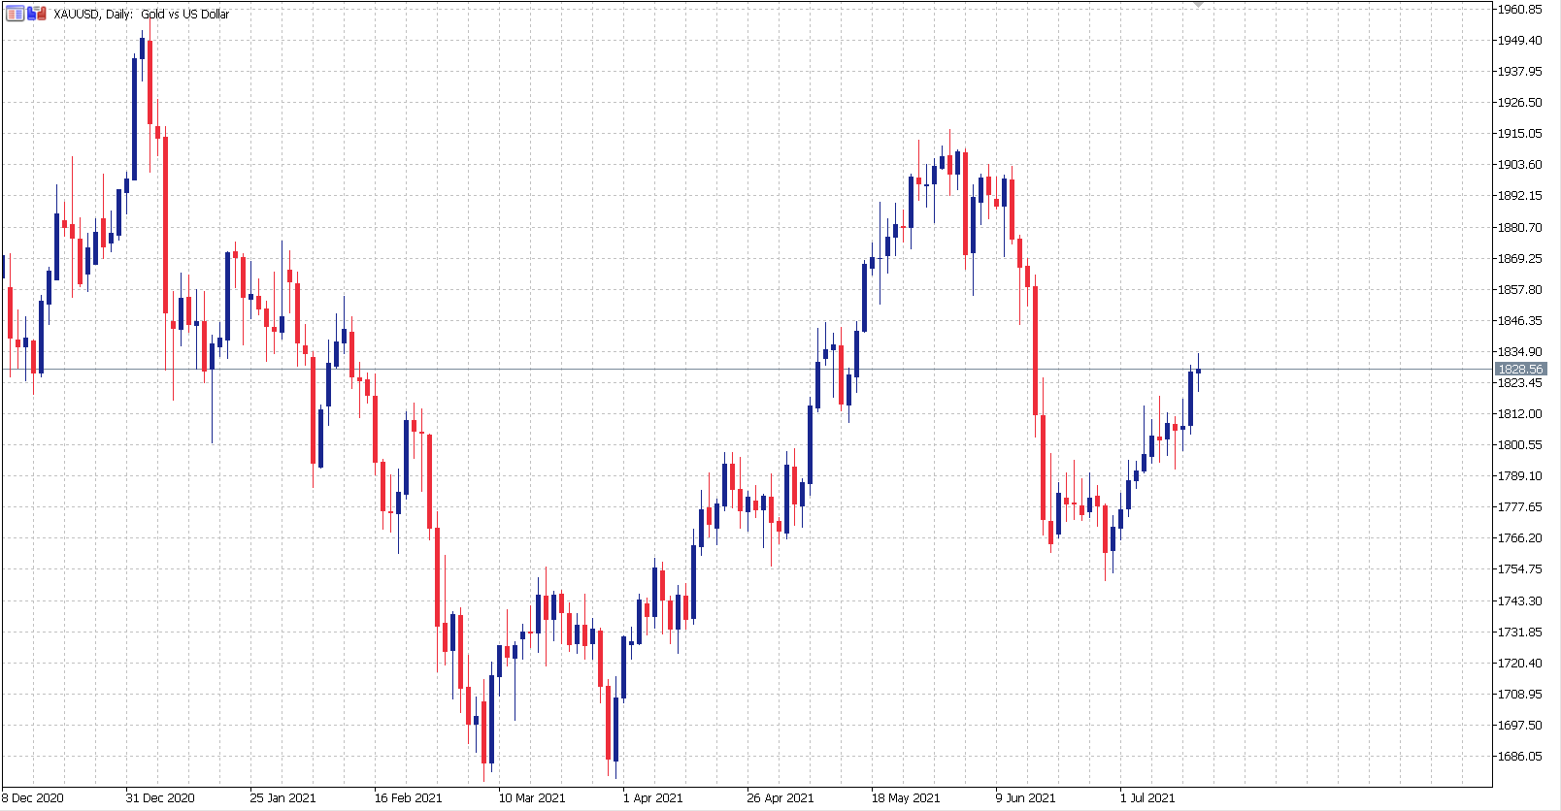Click the 1800.55 price scale label

(x=1519, y=444)
